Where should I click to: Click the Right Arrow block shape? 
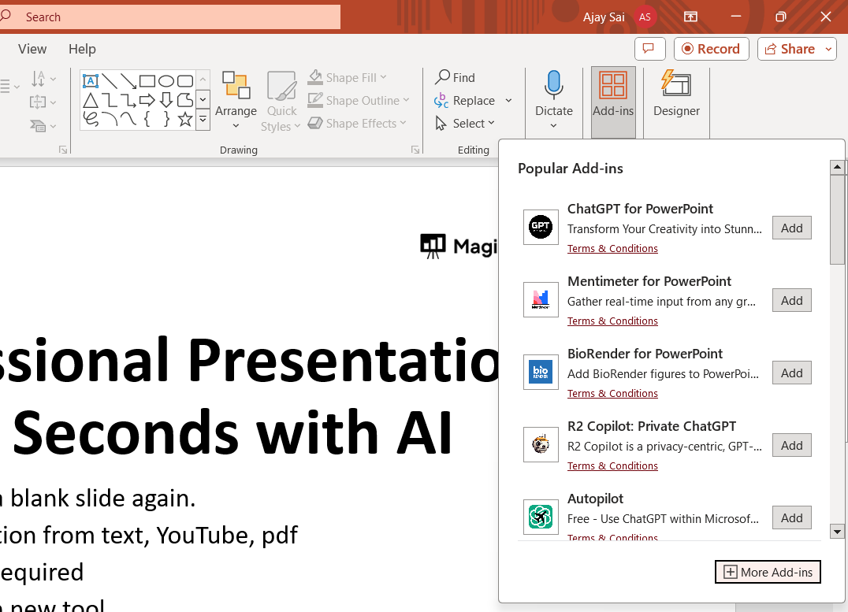point(147,100)
